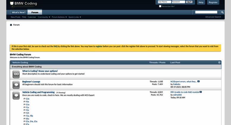Screen dimensions: 231x125
Task: Click the Threads: 6,849 count text
Action: pyautogui.click(x=156, y=92)
